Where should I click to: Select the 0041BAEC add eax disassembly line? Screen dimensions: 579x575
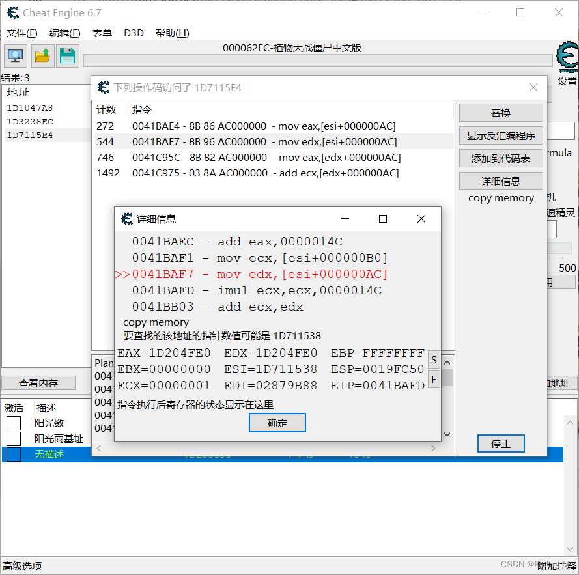click(x=237, y=242)
